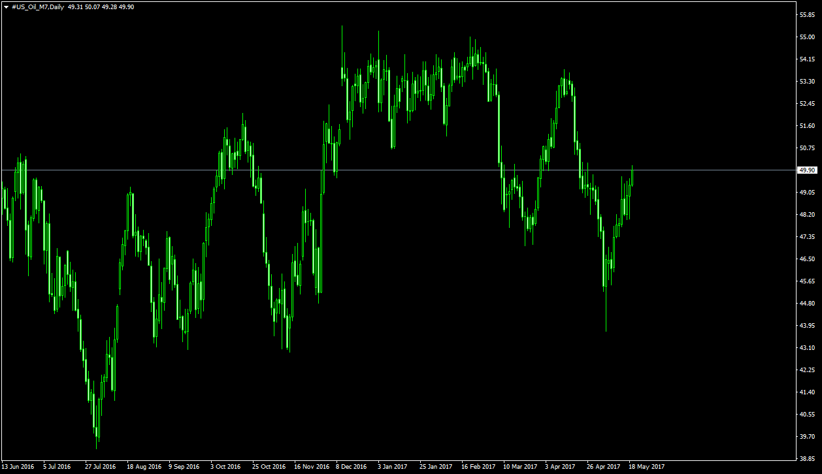Click the 3 Apr 2017 date label
The image size is (822, 474).
[x=561, y=467]
